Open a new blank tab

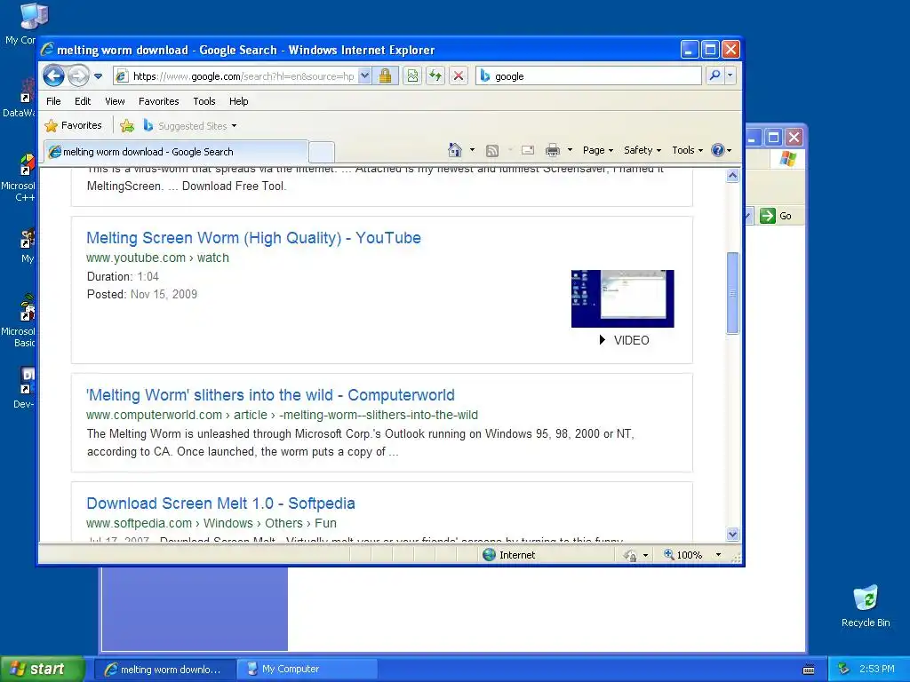click(x=322, y=152)
